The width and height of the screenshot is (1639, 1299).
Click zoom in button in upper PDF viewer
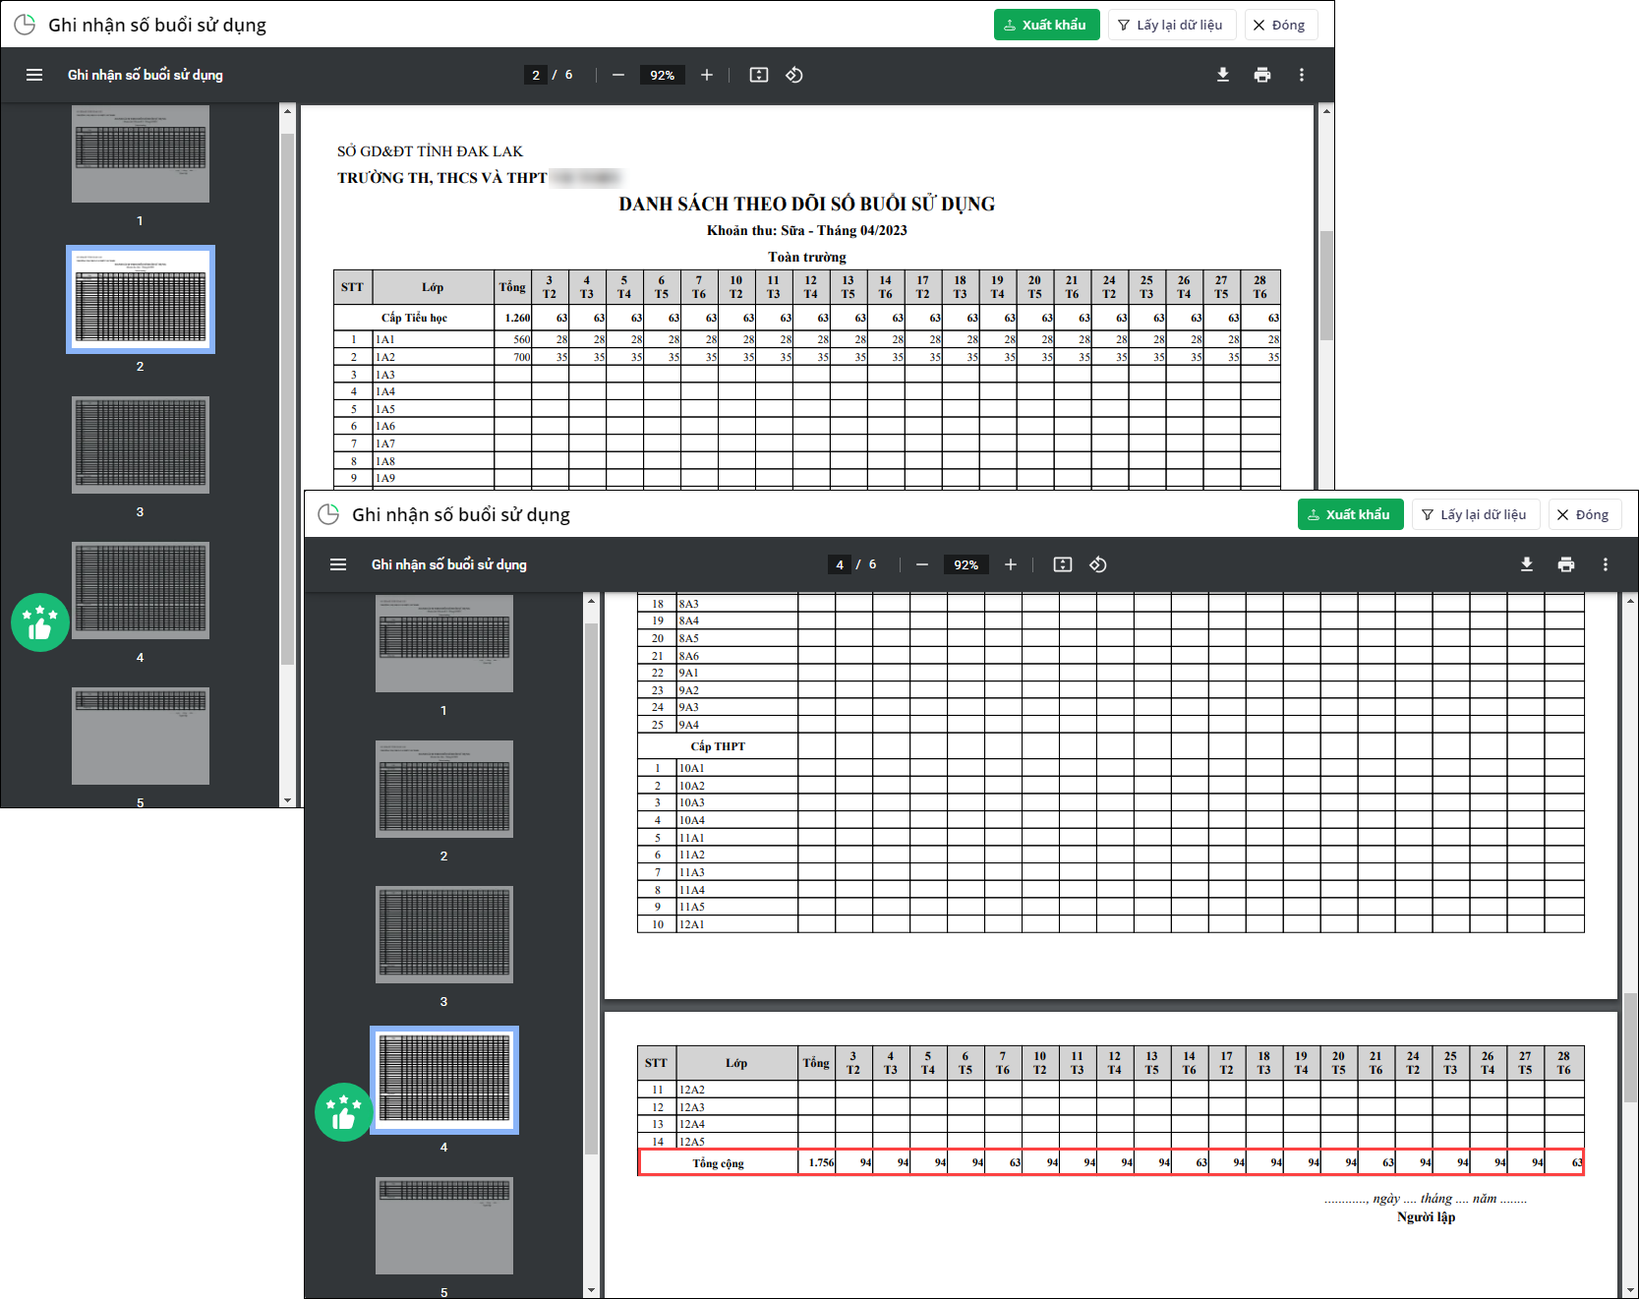[x=706, y=75]
